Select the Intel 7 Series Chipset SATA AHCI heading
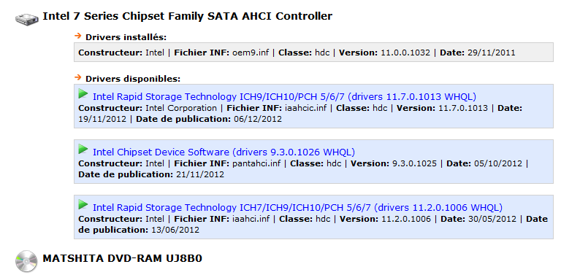 point(188,16)
